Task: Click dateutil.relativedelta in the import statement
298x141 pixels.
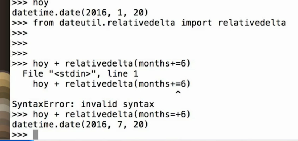Action: 117,23
